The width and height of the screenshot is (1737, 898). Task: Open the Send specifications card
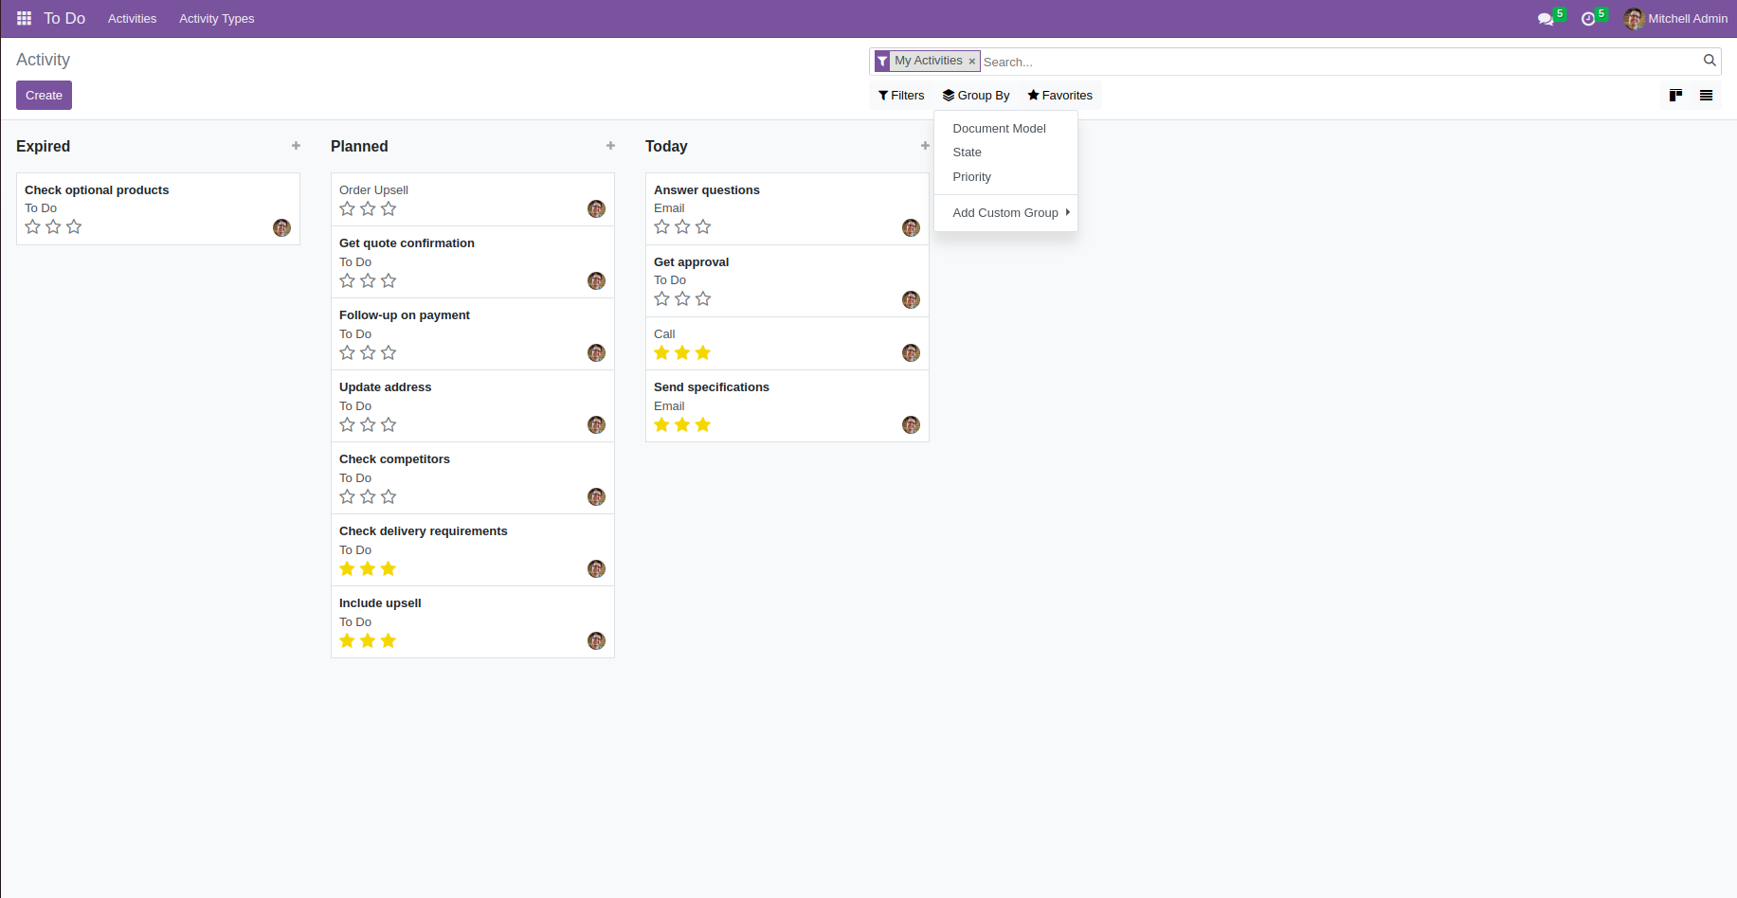(787, 405)
